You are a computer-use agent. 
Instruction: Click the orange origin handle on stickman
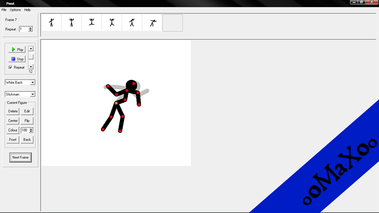pos(116,103)
